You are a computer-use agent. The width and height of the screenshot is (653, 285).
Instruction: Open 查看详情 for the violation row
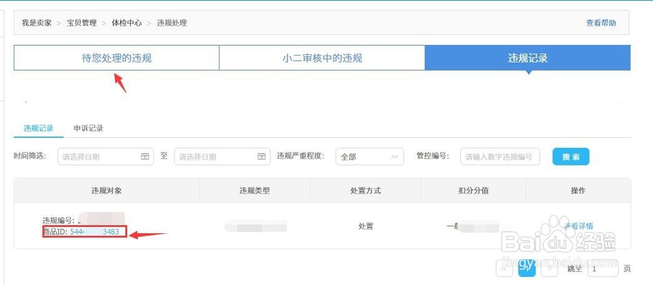coord(578,226)
